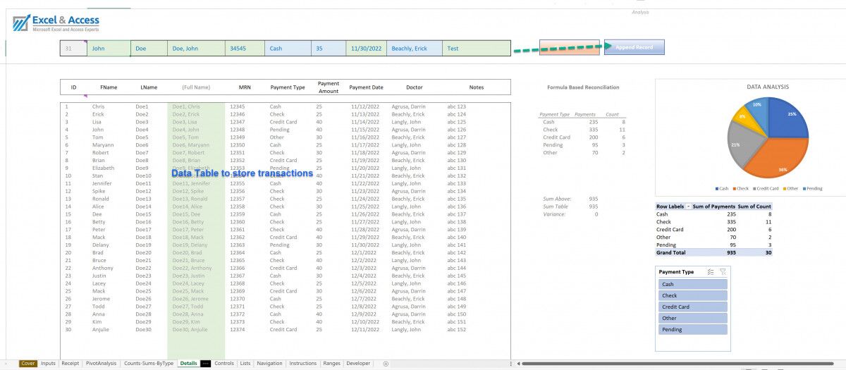The image size is (846, 370).
Task: Open the Row Labels filter dropdown
Action: coord(688,206)
